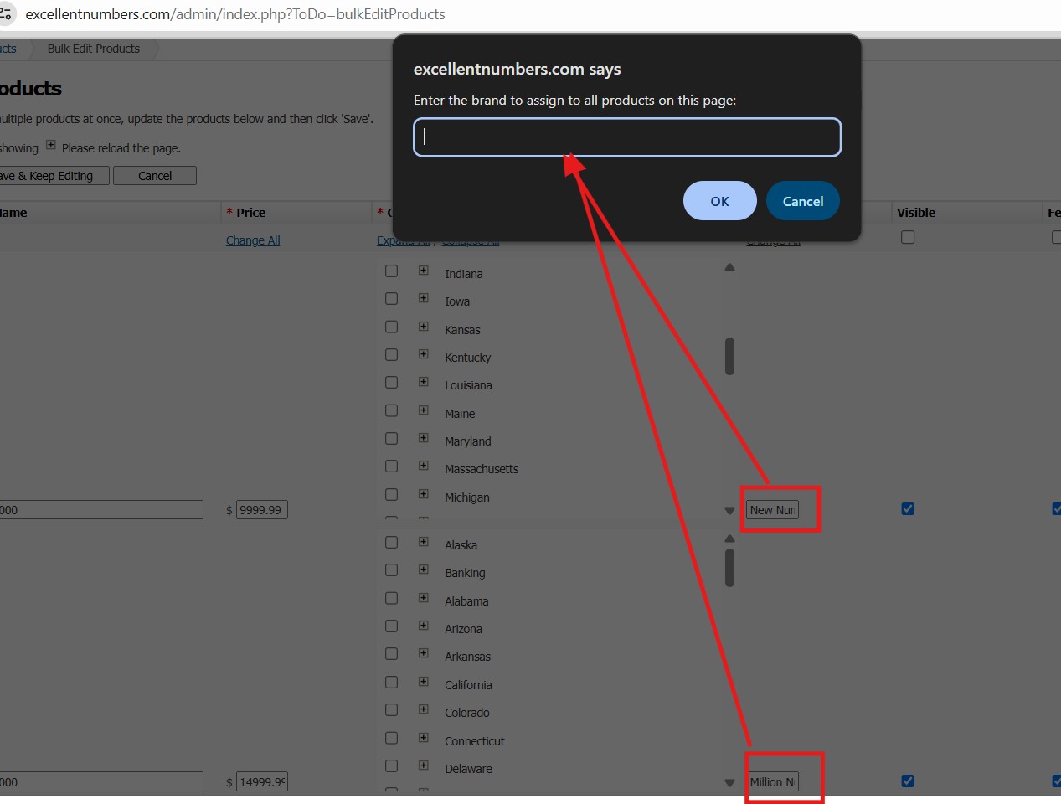1061x804 pixels.
Task: Click the price field showing 9999.99
Action: 262,510
